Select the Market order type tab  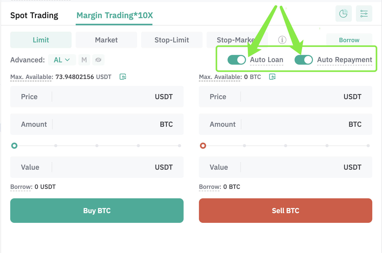point(106,40)
